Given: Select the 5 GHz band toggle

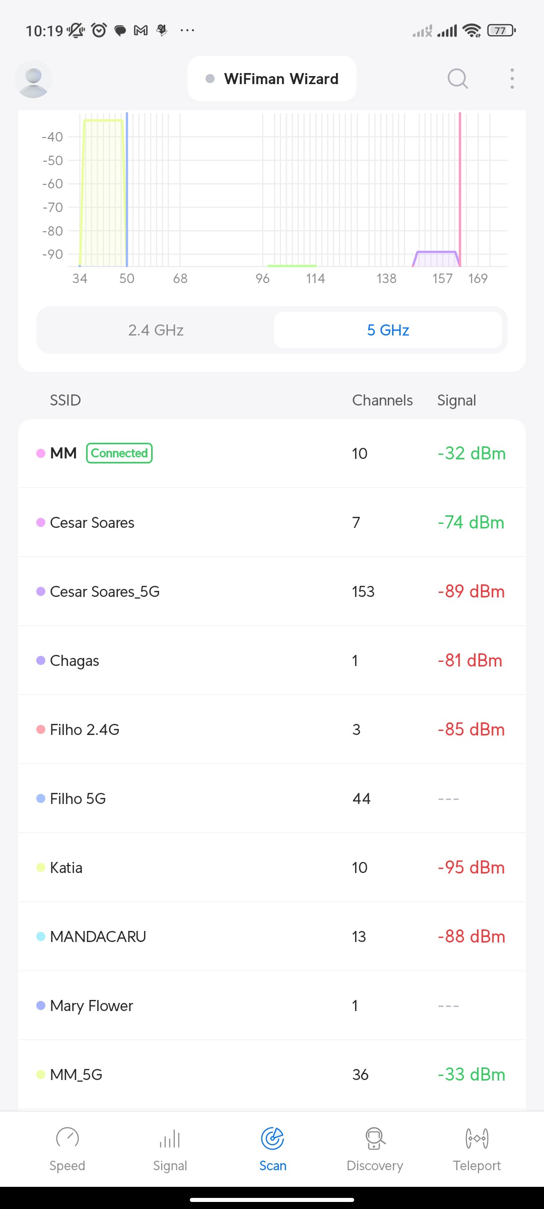Looking at the screenshot, I should pos(388,330).
